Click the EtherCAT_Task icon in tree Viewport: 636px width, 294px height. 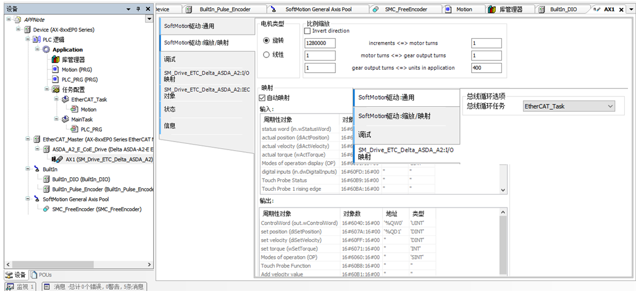click(x=65, y=99)
